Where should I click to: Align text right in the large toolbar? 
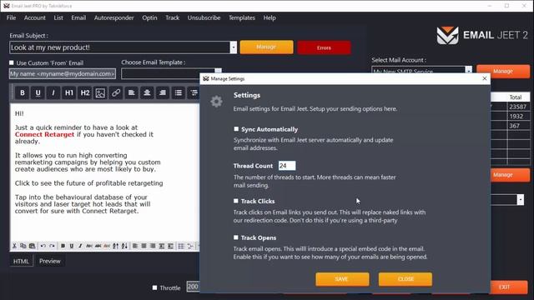pyautogui.click(x=163, y=92)
